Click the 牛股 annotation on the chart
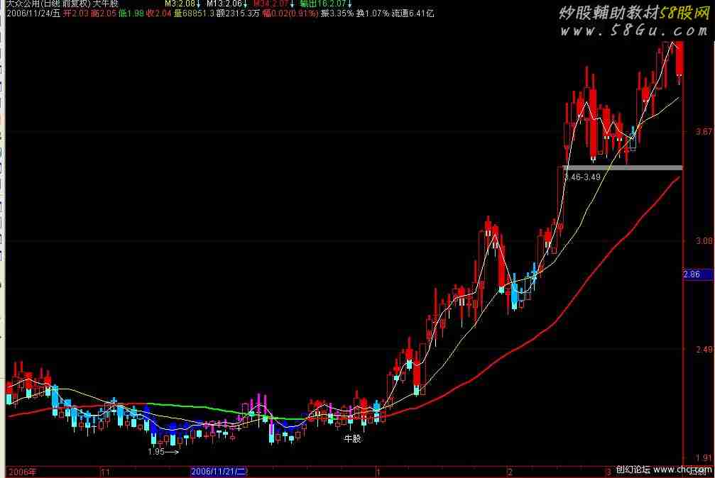The height and width of the screenshot is (478, 715). pyautogui.click(x=352, y=439)
